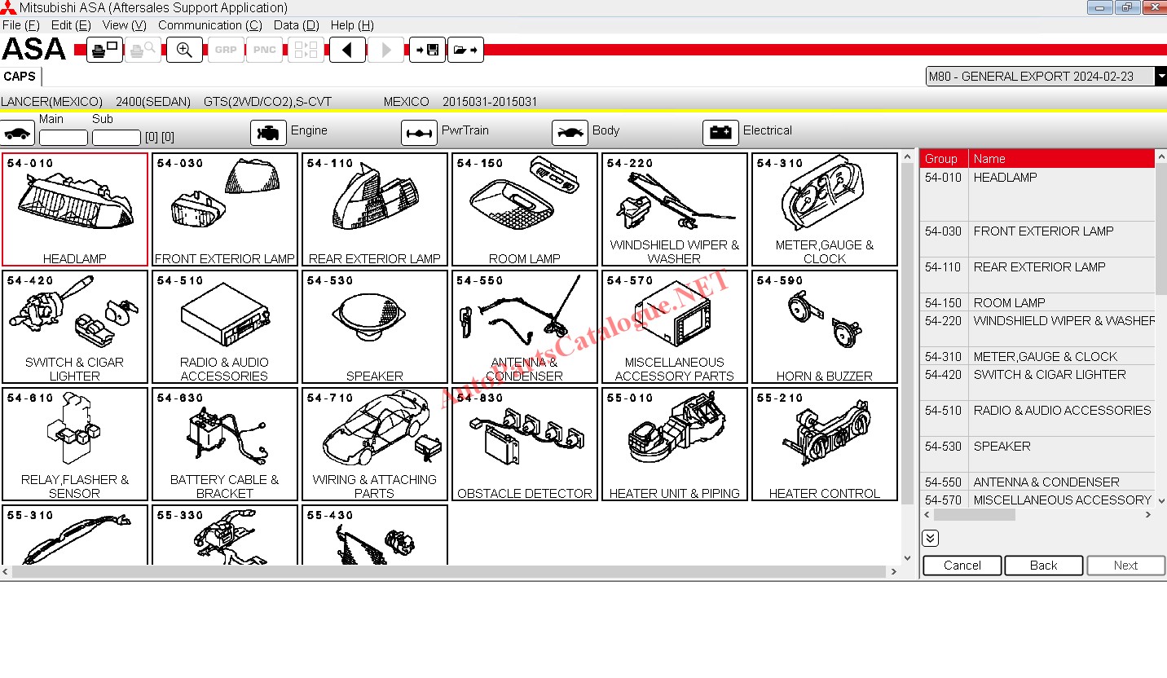Click the Sub group input field

click(x=117, y=138)
